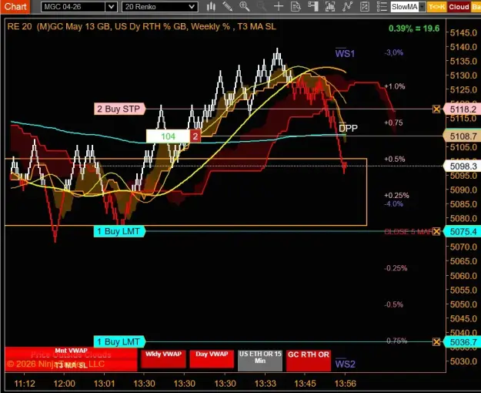Toggle the Wkly VWAP button
This screenshot has height=393, width=481.
(163, 358)
